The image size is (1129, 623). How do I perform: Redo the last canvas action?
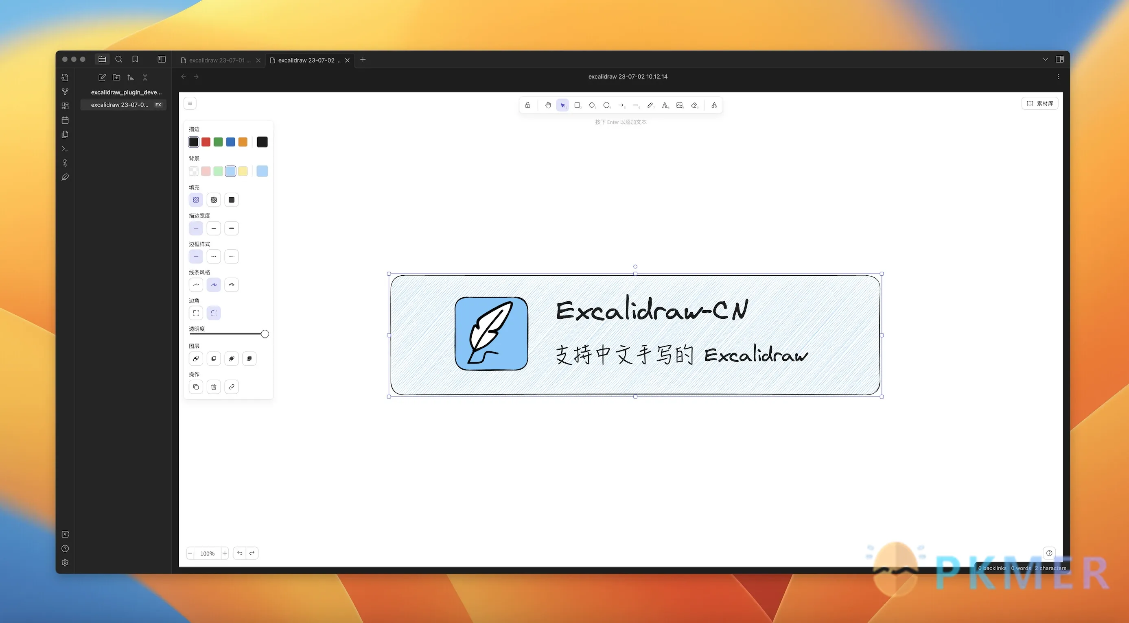click(252, 553)
